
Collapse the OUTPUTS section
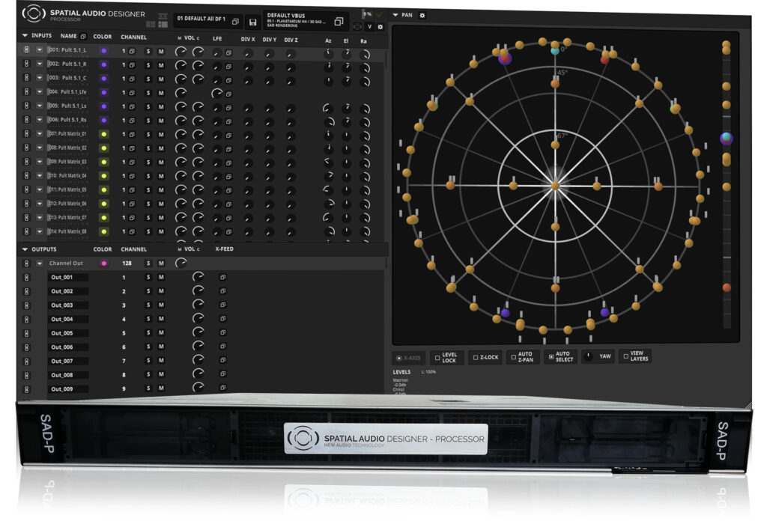coord(25,249)
